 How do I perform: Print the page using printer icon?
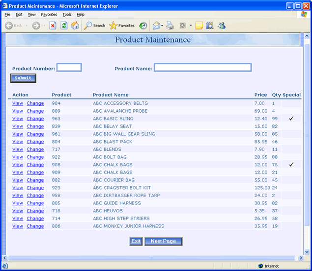click(x=170, y=26)
